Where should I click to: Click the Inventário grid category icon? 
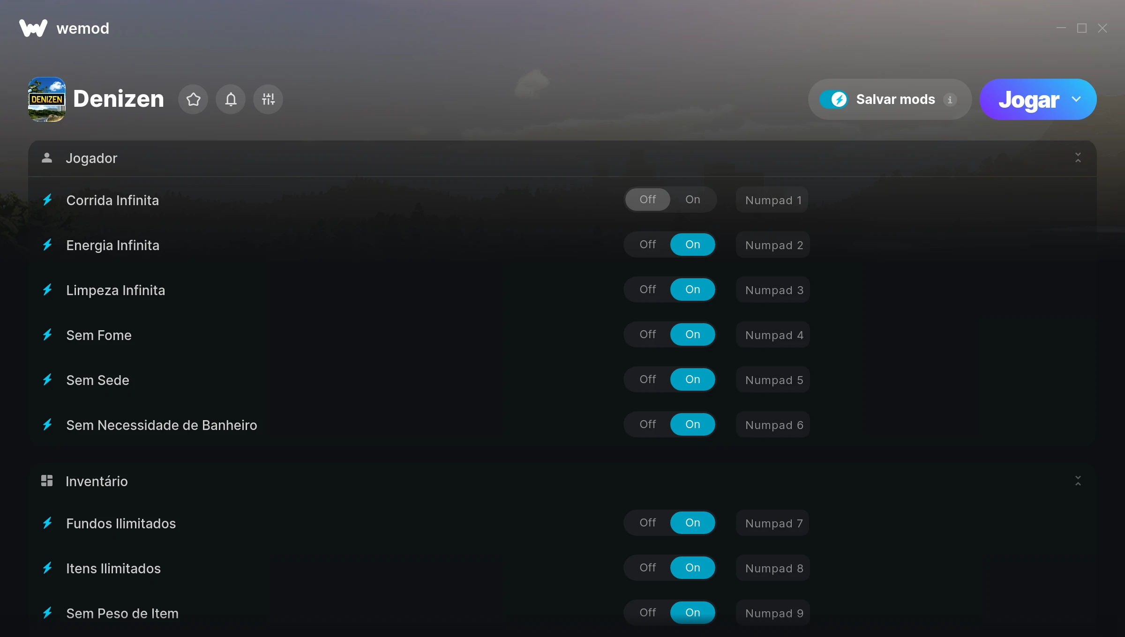click(47, 481)
